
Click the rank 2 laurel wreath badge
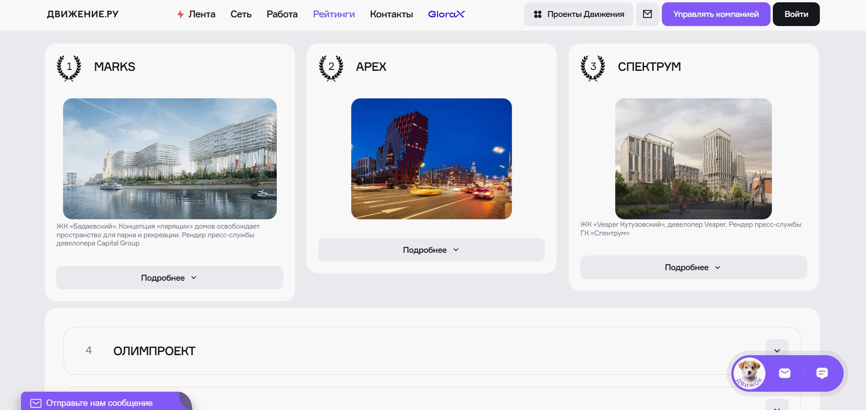pos(331,68)
